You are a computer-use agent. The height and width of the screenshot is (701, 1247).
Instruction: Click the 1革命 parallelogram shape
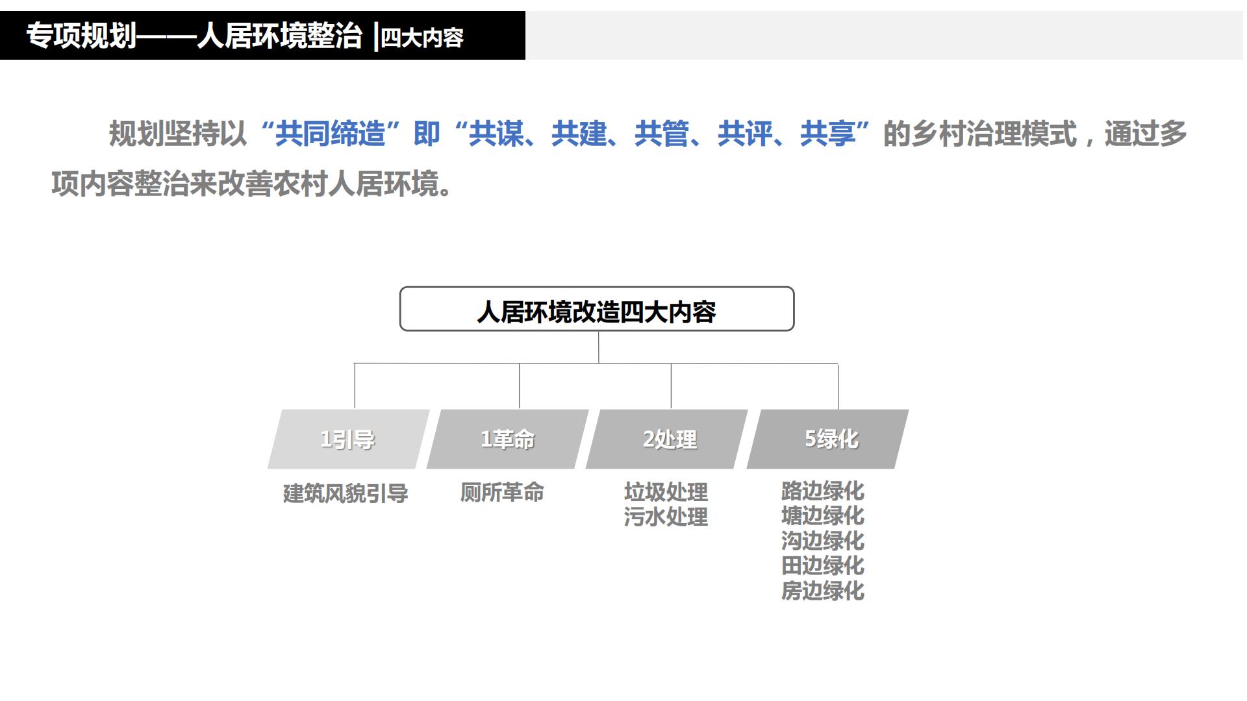[508, 439]
